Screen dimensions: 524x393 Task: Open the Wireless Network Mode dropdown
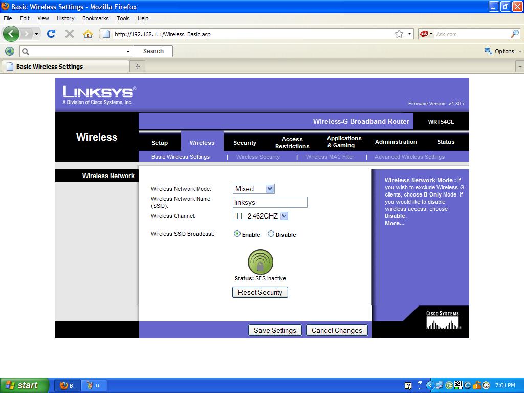click(x=271, y=188)
